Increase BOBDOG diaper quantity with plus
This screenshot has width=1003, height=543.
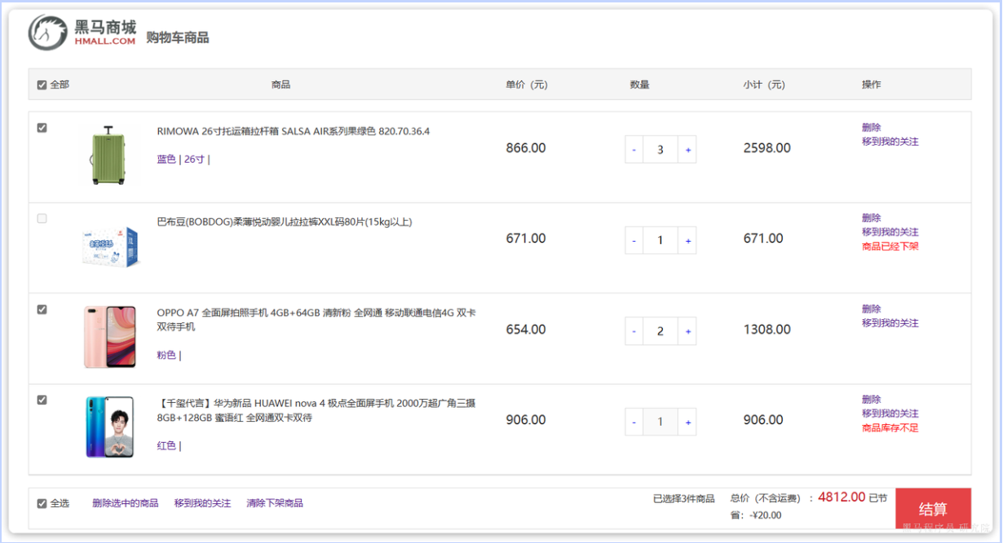tap(687, 241)
